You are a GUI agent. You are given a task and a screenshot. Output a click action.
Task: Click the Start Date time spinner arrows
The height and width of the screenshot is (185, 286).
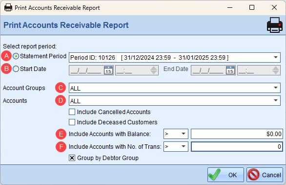pos(154,70)
